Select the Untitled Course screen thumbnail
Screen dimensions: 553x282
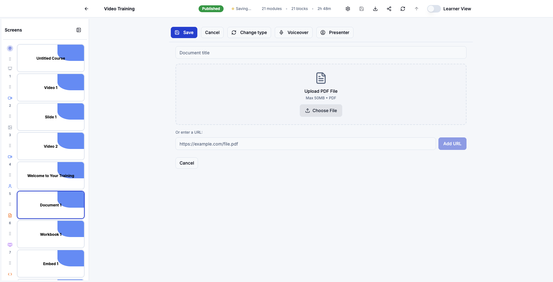[51, 58]
